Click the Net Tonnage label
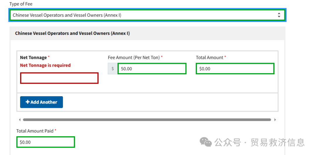Image resolution: width=315 pixels, height=155 pixels. 33,58
